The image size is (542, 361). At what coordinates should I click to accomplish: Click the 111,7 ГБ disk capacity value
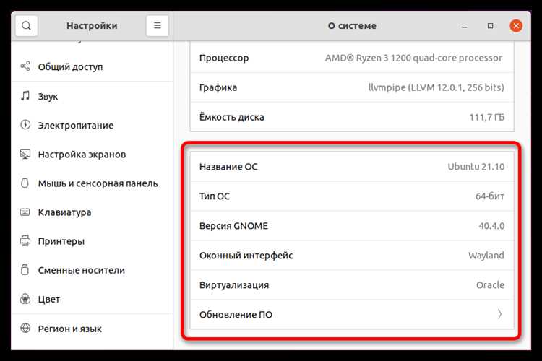point(486,118)
